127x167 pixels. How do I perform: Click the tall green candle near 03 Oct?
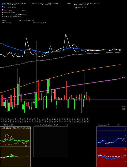point(18,94)
